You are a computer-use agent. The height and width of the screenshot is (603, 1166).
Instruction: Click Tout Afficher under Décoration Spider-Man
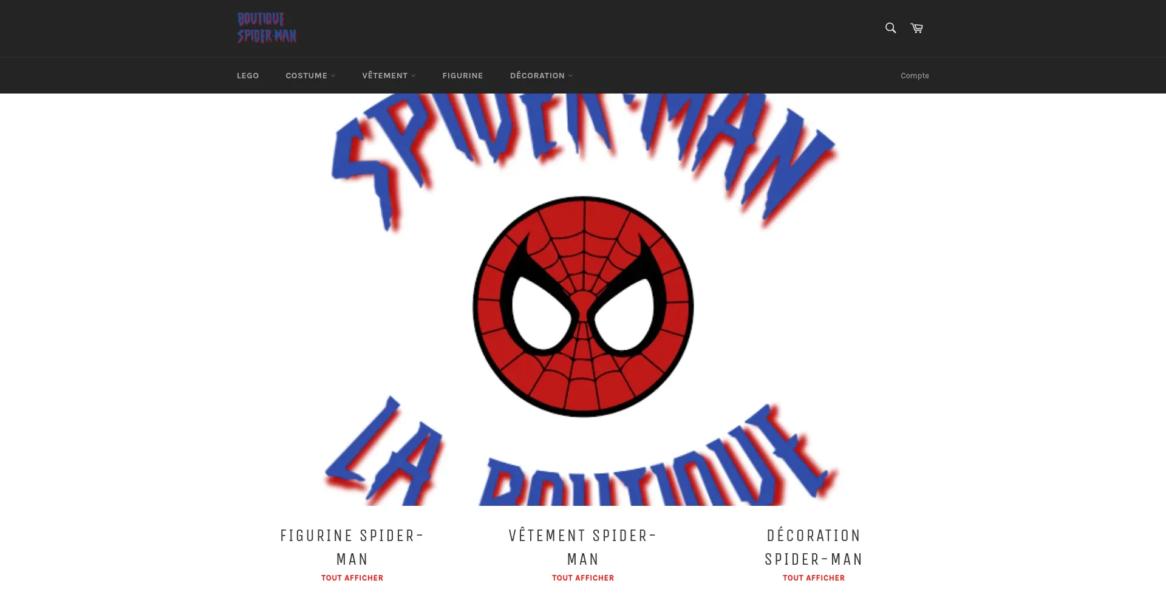tap(814, 578)
